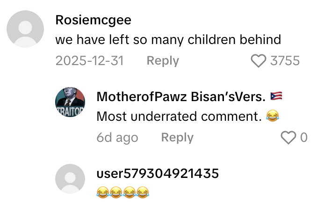Open the user579304921435 username link
Image resolution: width=317 pixels, height=206 pixels.
[158, 174]
